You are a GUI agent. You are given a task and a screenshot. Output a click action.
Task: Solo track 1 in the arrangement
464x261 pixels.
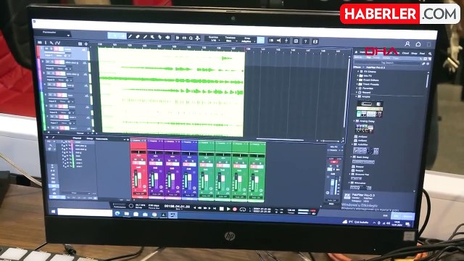click(51, 49)
